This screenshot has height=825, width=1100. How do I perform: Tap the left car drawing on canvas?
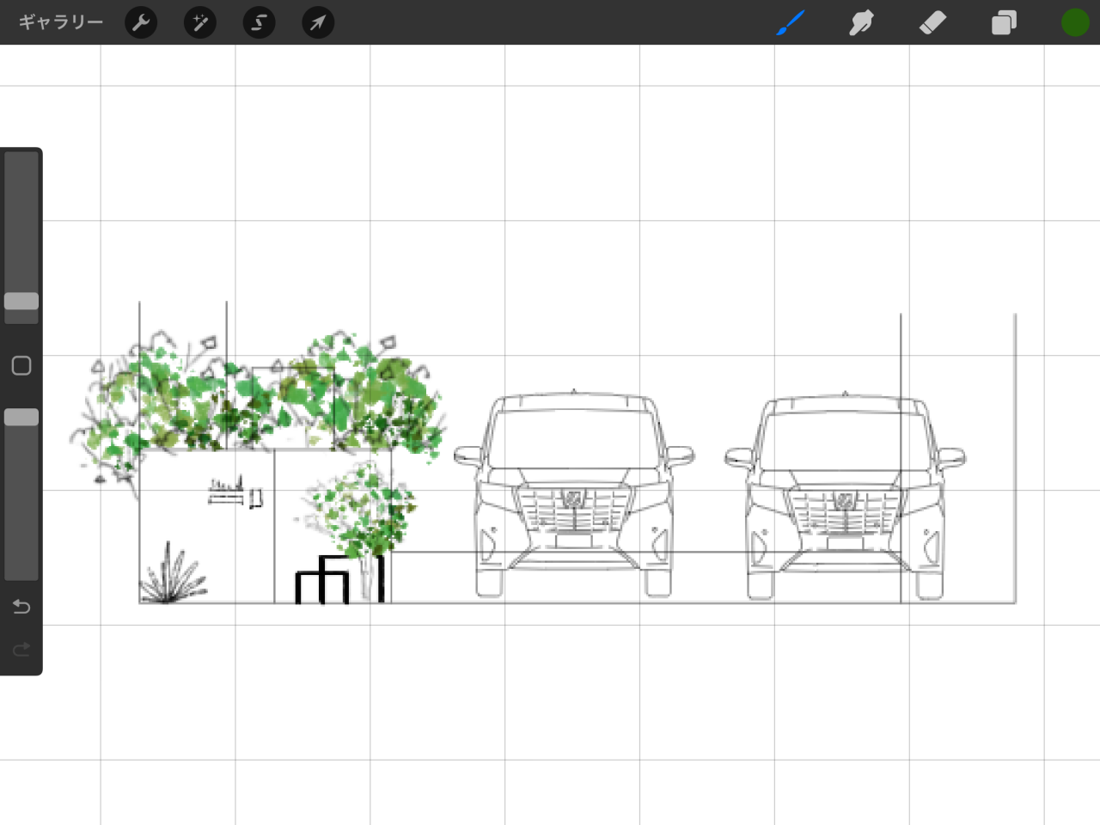(573, 494)
